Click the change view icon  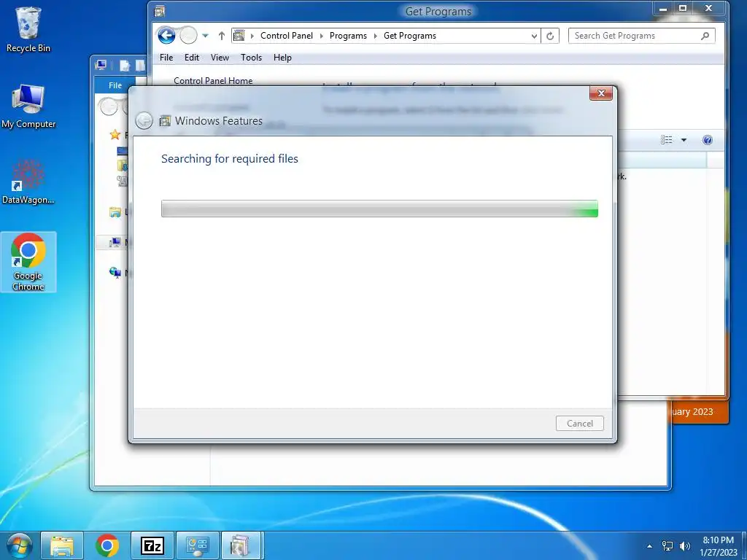click(667, 140)
